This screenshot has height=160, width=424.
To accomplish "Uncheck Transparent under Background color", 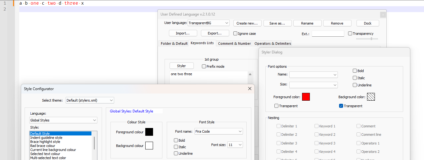I will 341,106.
